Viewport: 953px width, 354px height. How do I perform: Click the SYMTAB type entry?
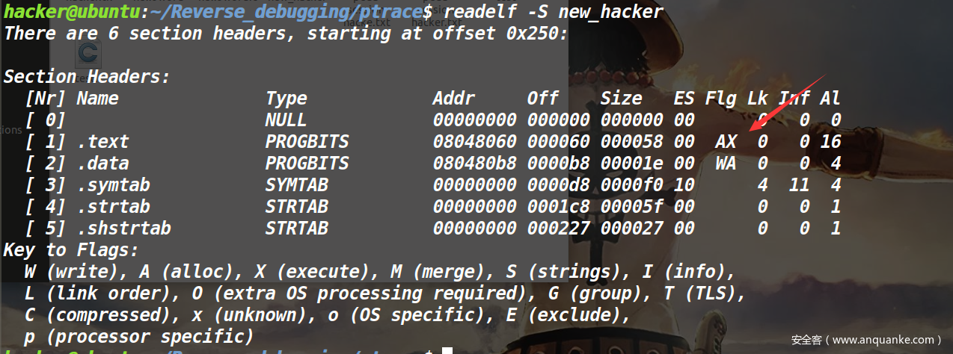[x=296, y=185]
